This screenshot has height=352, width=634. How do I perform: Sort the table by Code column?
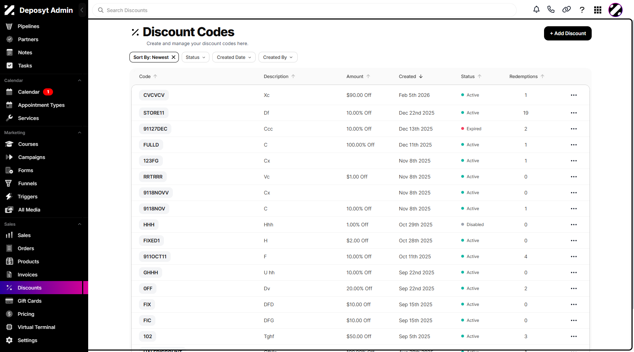(148, 76)
